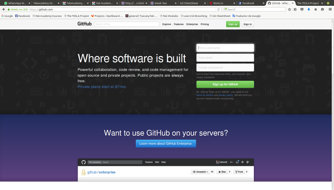This screenshot has height=190, width=334.
Task: Close the GitHub tab
Action: [x=293, y=3]
